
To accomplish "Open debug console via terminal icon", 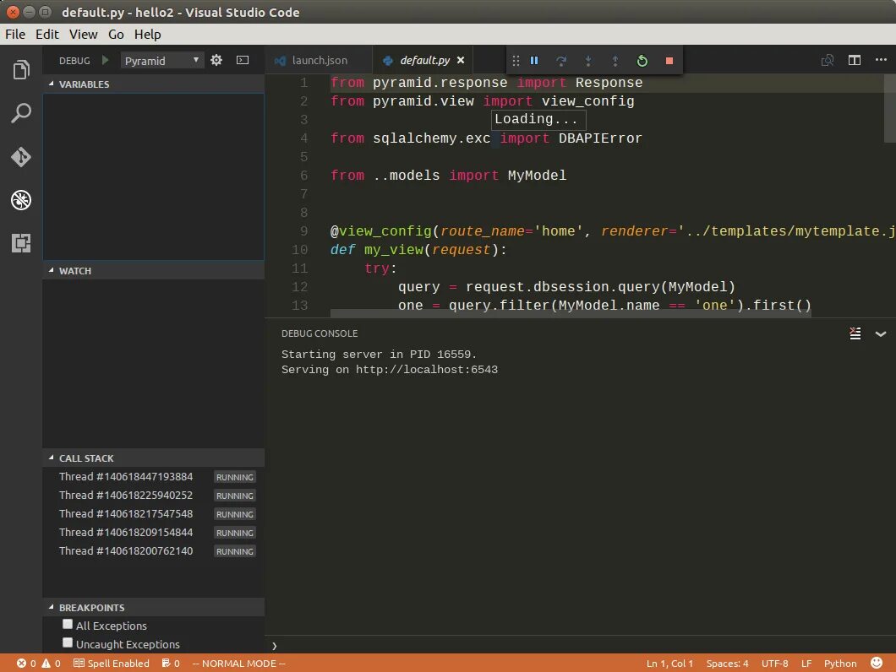I will point(243,60).
